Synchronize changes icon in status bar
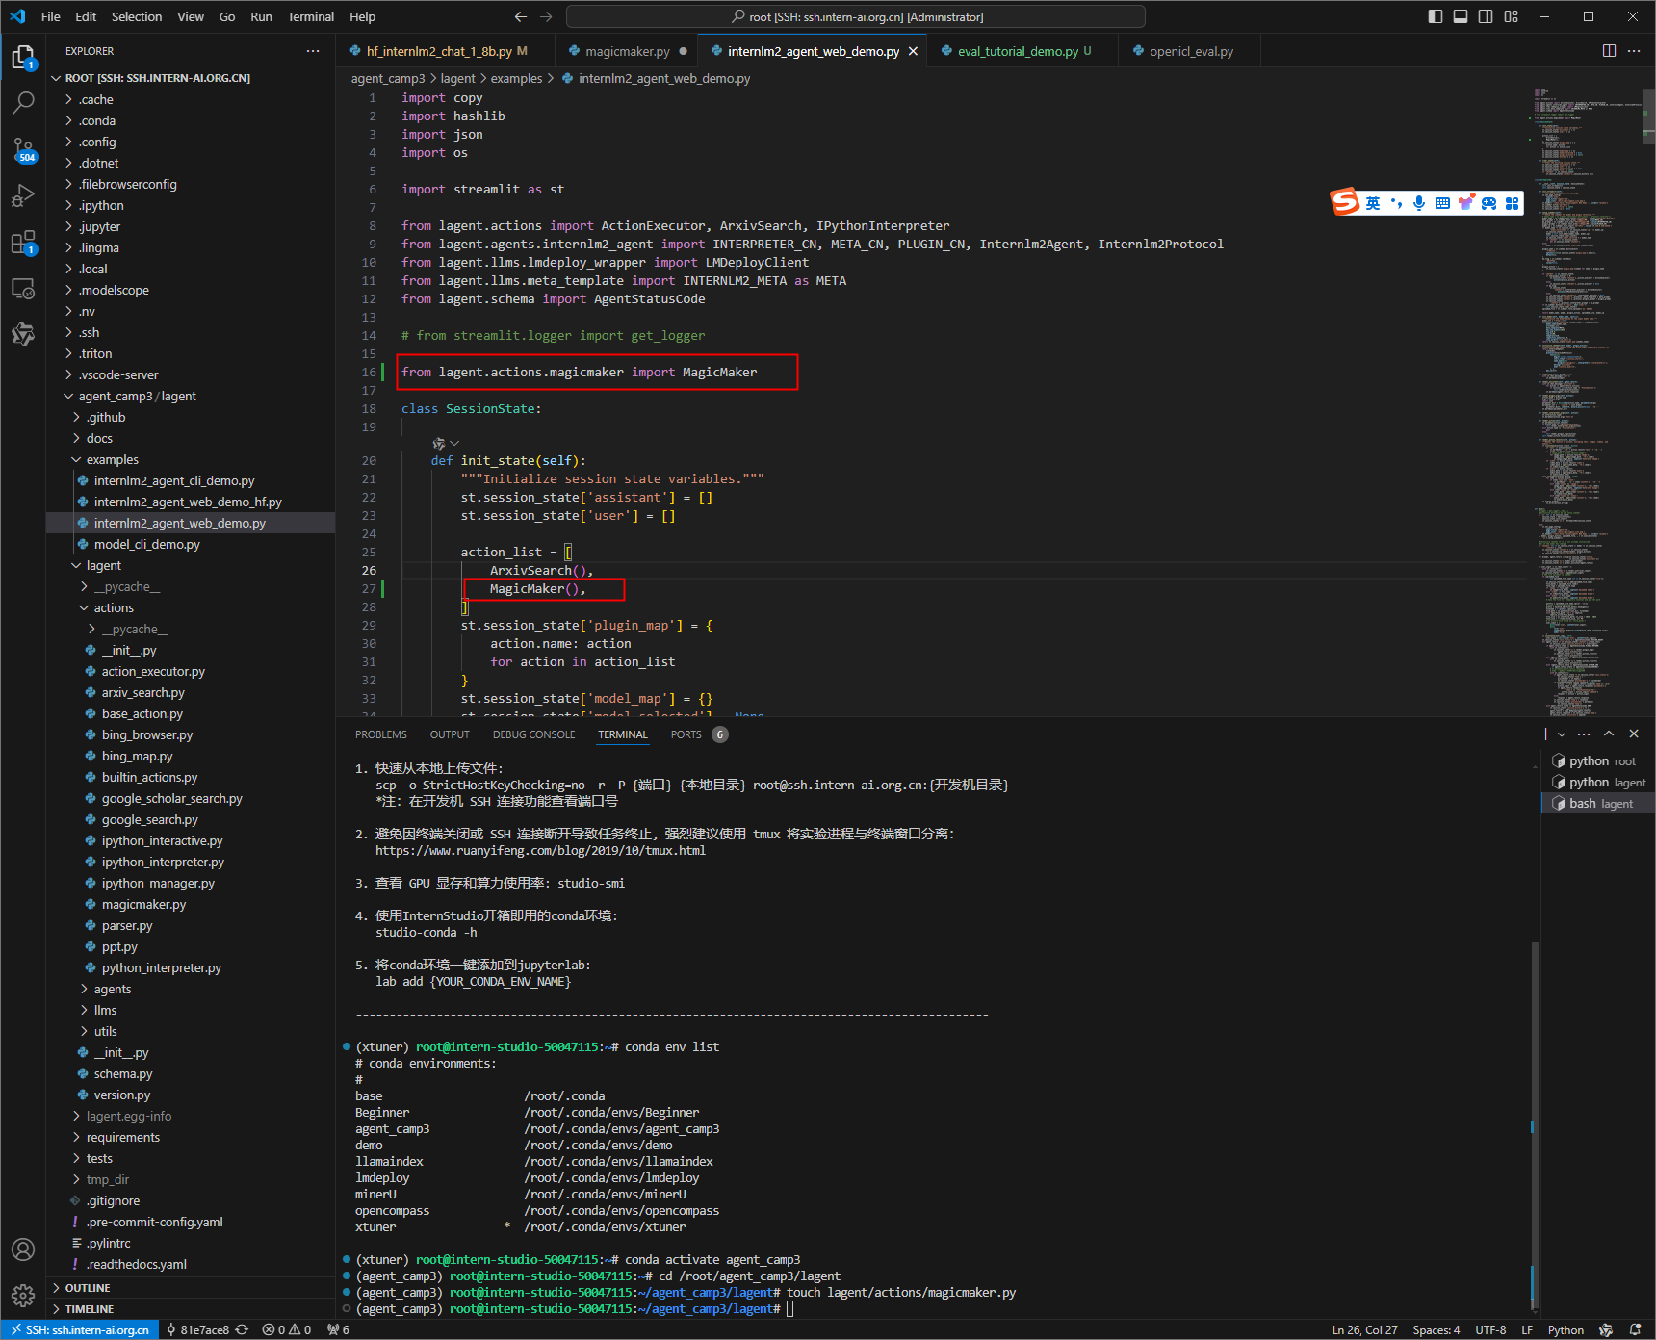The width and height of the screenshot is (1656, 1340). click(243, 1329)
